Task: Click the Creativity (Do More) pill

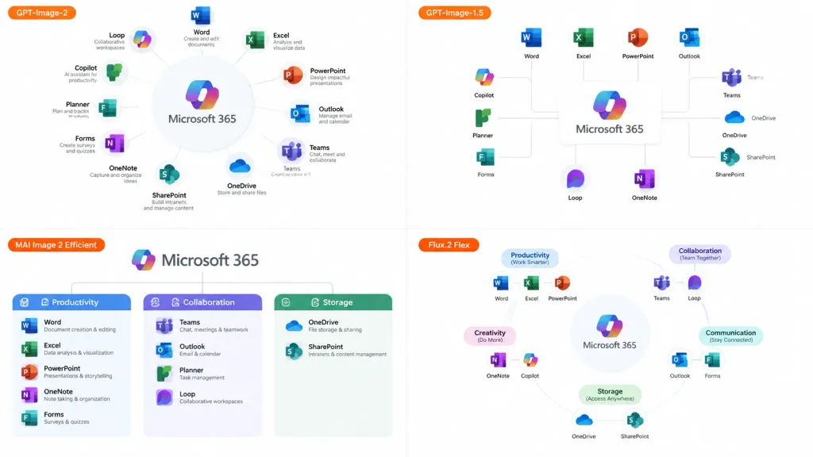Action: point(490,336)
